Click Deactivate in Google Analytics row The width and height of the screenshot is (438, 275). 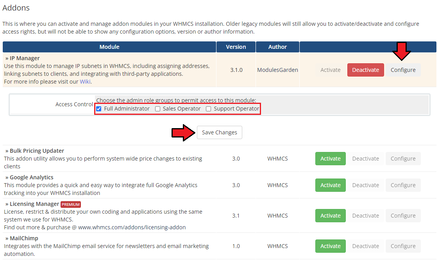[x=365, y=185]
